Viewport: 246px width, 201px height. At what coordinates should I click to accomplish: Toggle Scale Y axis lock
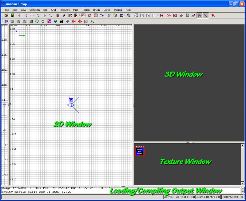tap(148, 15)
